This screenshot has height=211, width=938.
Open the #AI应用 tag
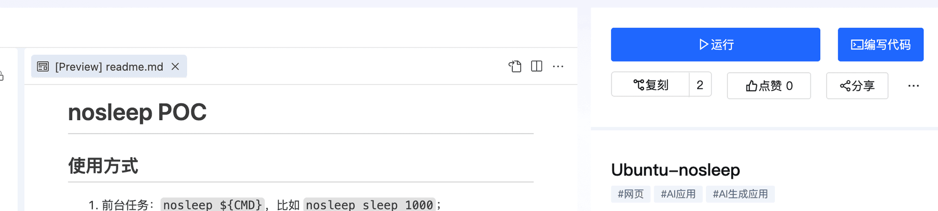pos(678,194)
